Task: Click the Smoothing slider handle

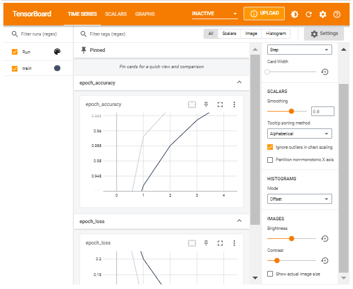Action: pos(292,112)
